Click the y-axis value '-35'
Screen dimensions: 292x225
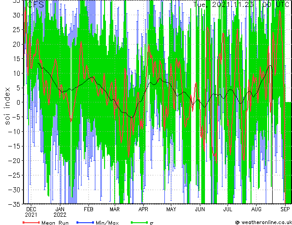click(14, 204)
